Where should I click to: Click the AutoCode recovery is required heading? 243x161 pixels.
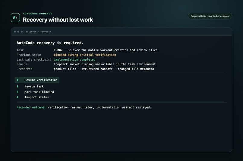50,43
